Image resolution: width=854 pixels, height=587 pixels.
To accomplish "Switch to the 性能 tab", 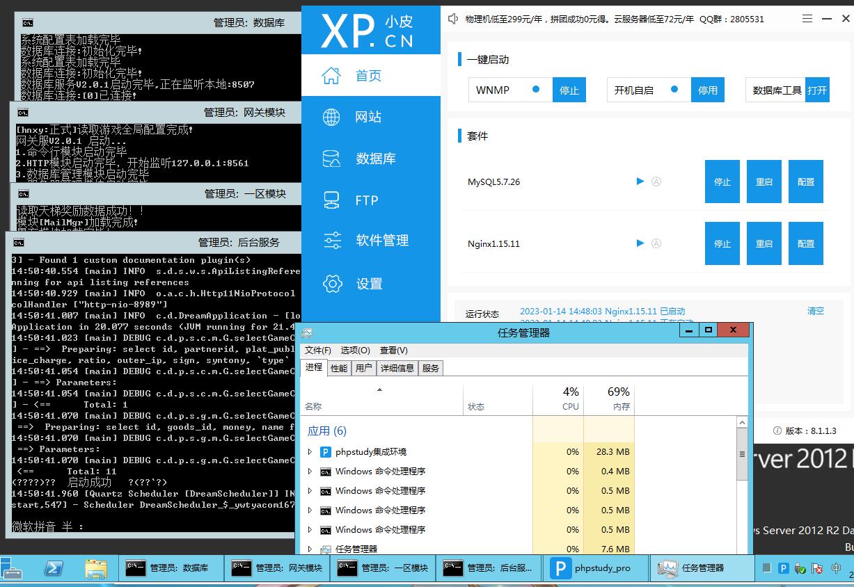I will click(x=339, y=368).
